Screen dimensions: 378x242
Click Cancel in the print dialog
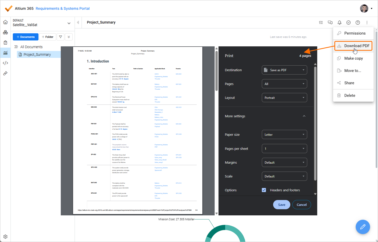[302, 205]
